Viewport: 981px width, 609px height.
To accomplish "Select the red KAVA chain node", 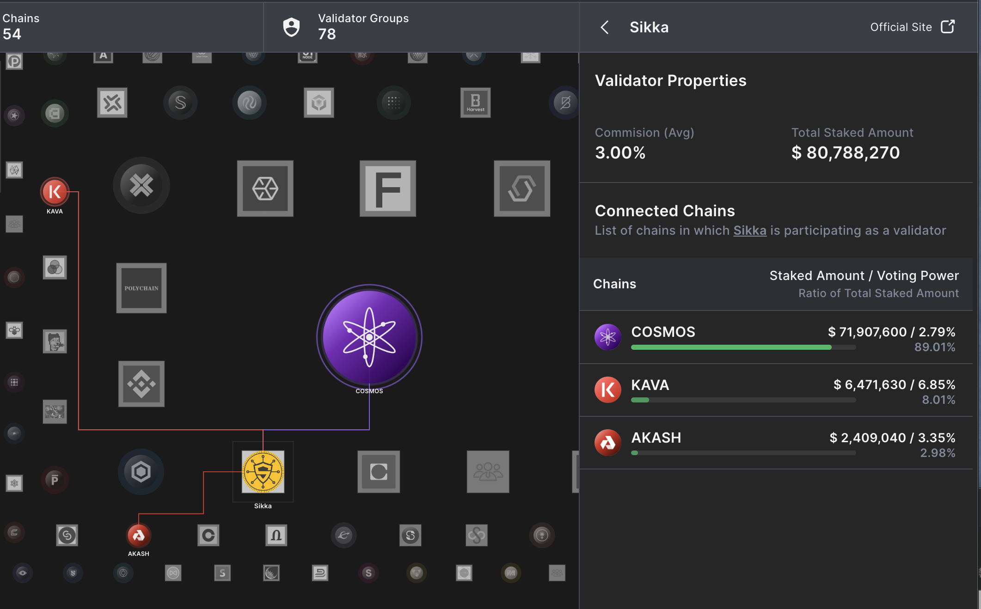I will click(x=55, y=191).
